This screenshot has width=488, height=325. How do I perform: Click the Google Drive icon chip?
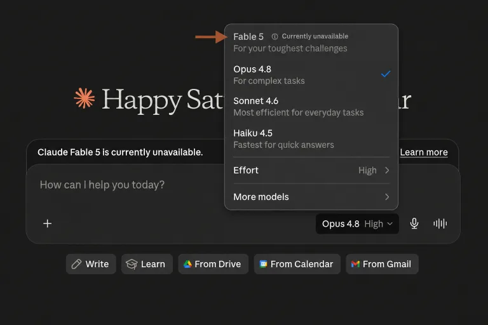187,264
